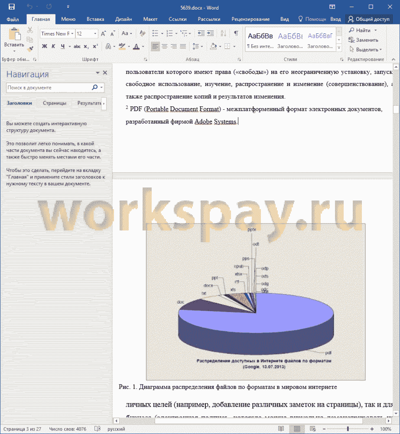This screenshot has width=400, height=434.
Task: Switch to the Дизайн tab
Action: (124, 19)
